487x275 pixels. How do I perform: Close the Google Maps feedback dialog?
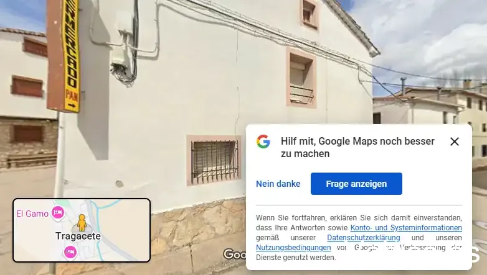(455, 142)
